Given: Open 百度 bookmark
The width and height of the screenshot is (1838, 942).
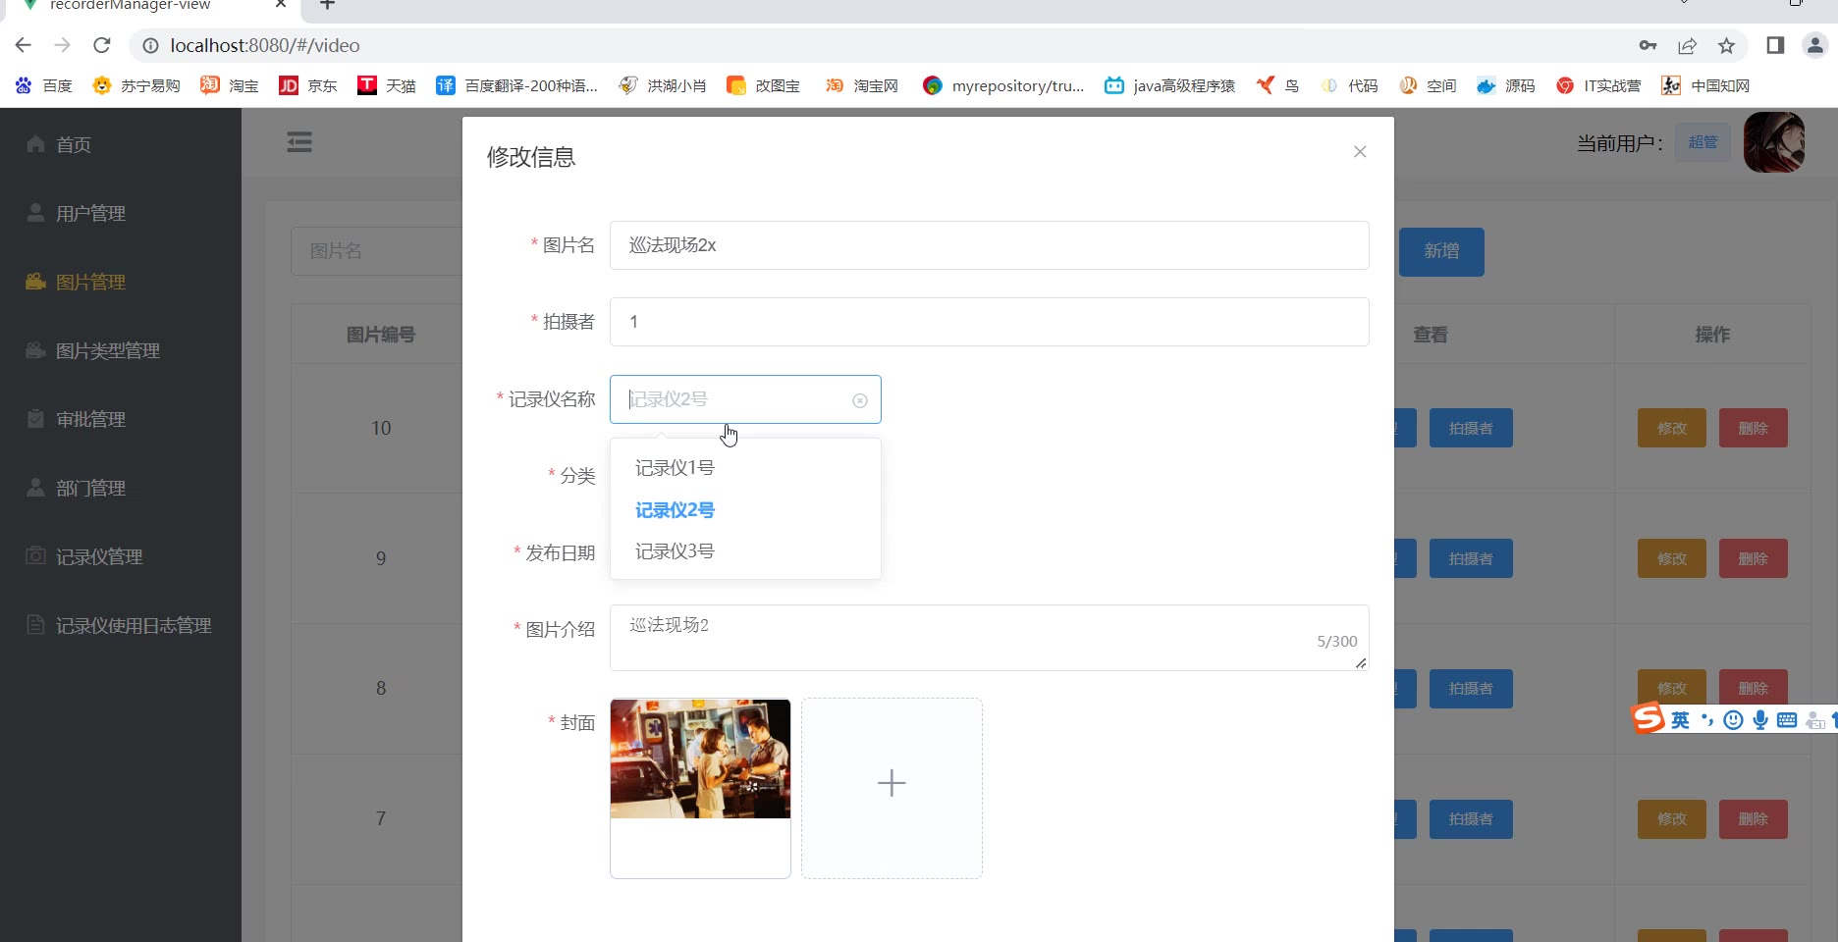Looking at the screenshot, I should pyautogui.click(x=44, y=85).
